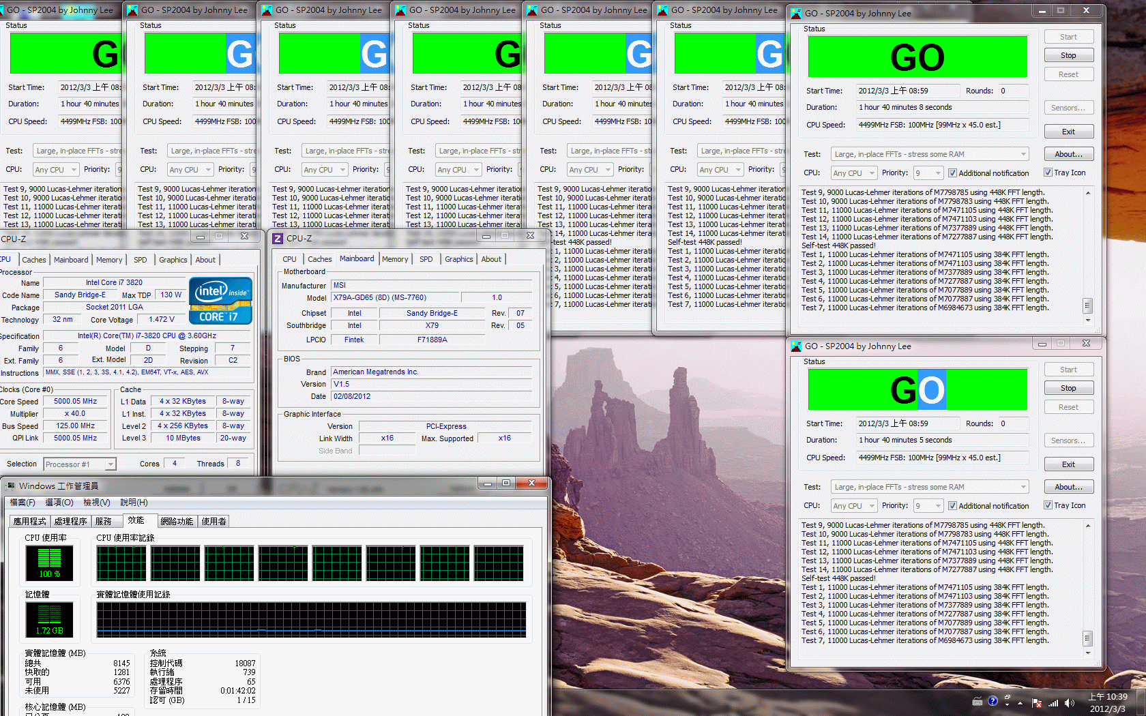
Task: Open the Test type dropdown in the lower-right SP2004 window
Action: pyautogui.click(x=930, y=487)
